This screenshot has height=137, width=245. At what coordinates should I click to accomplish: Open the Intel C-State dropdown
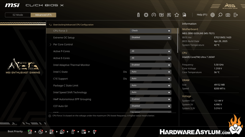click(x=150, y=72)
